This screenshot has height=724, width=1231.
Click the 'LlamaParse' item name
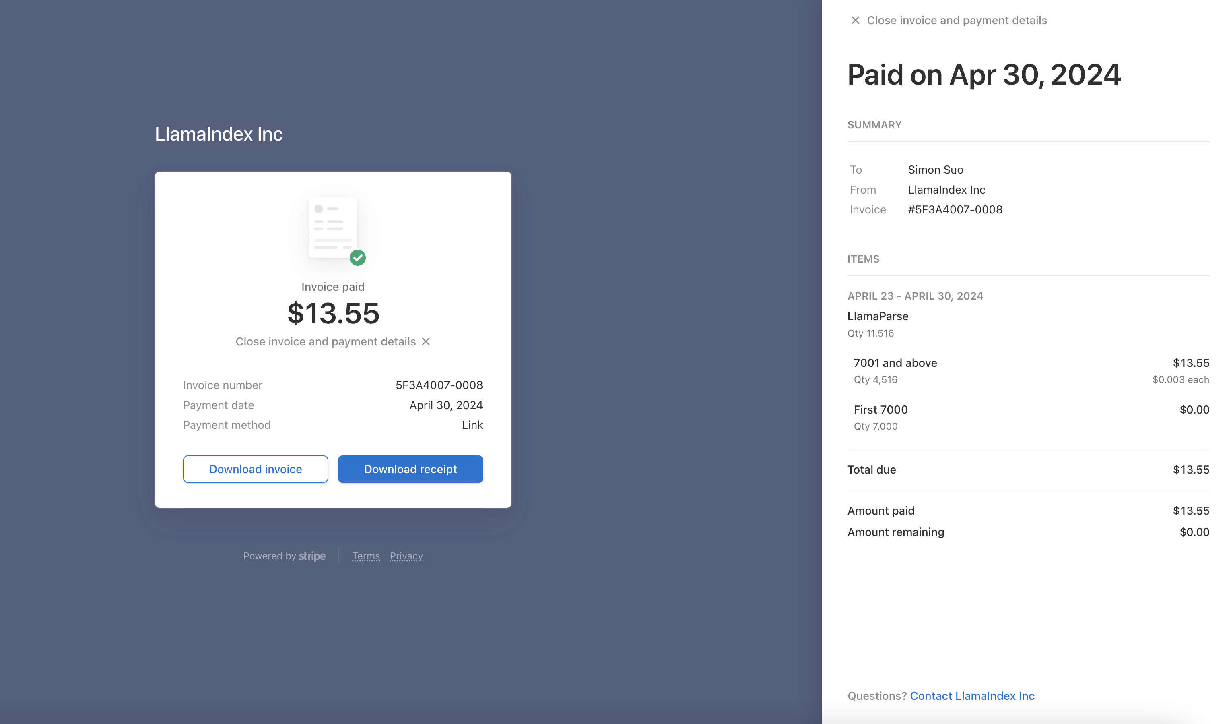tap(878, 316)
